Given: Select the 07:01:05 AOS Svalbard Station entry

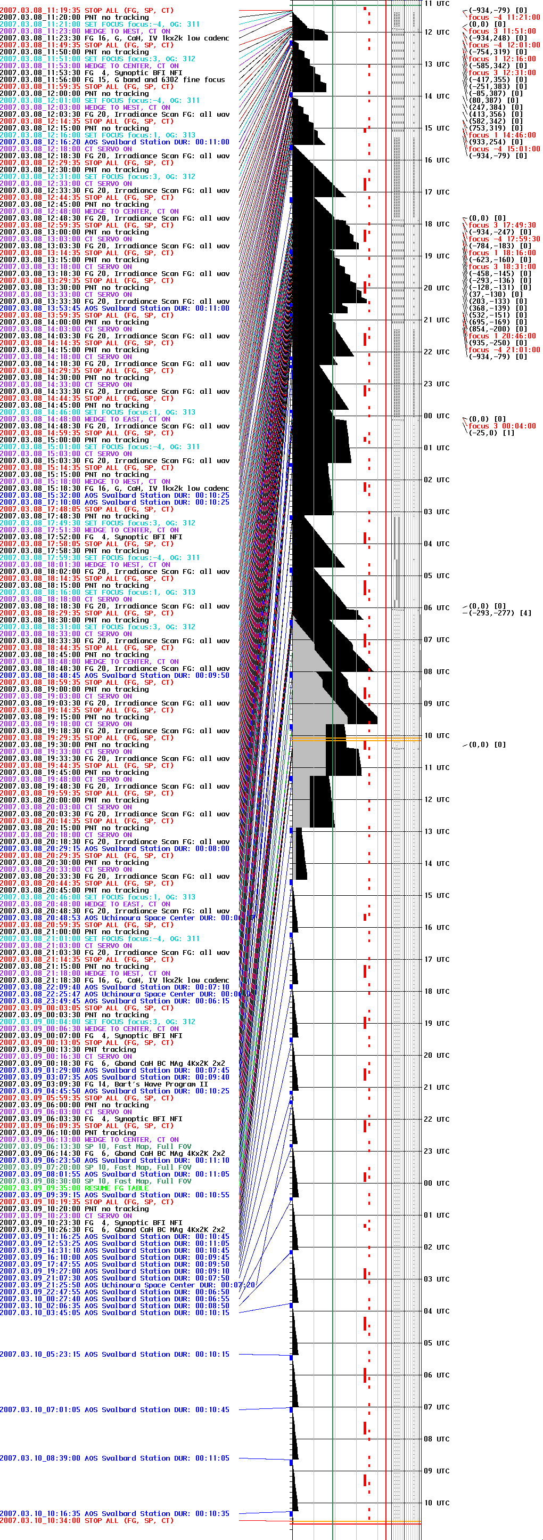Looking at the screenshot, I should [114, 1409].
